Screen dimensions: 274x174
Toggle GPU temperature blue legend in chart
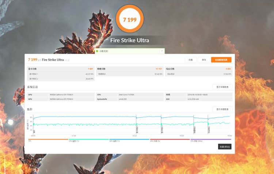(129, 140)
